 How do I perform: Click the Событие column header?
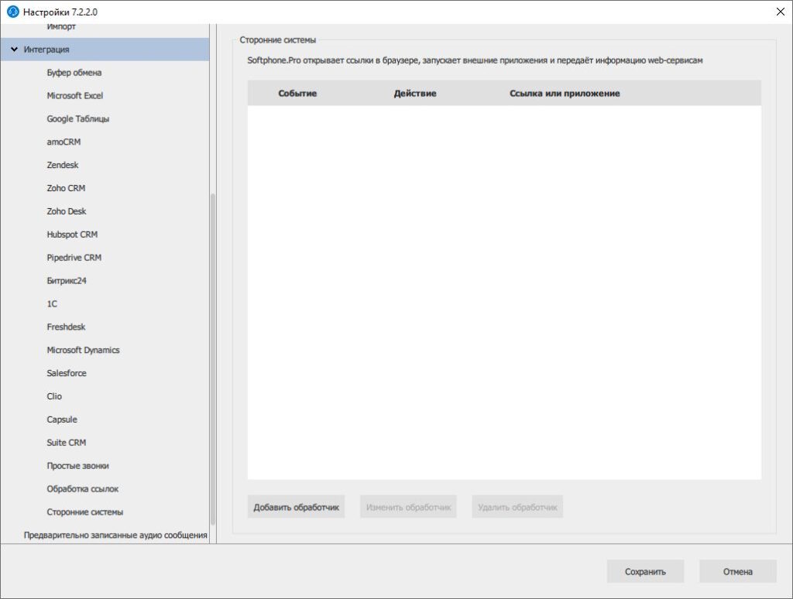click(x=297, y=94)
